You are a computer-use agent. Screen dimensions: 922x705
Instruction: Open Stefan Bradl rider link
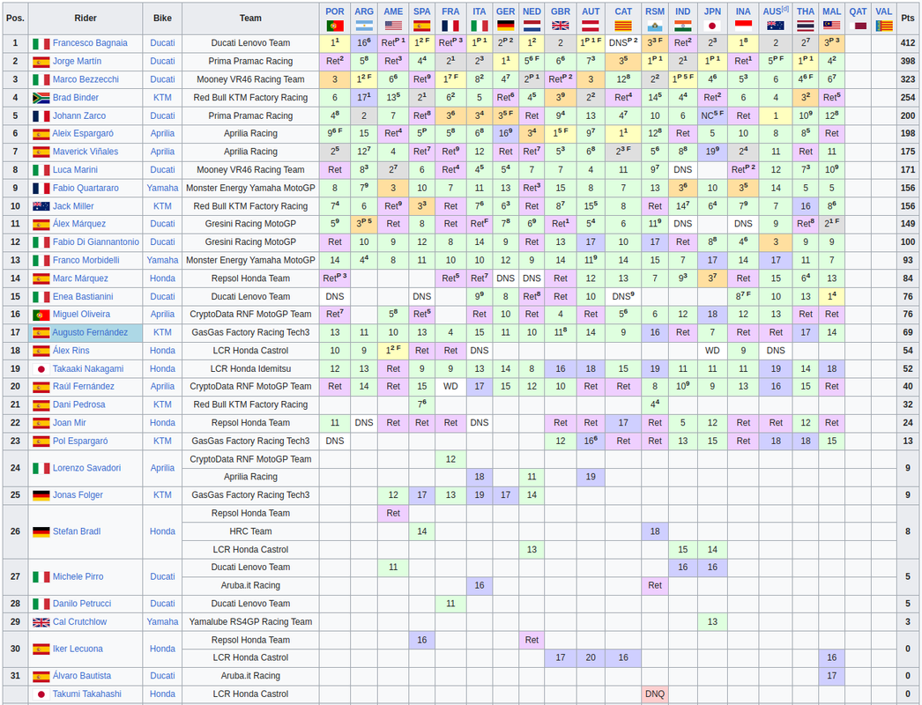[x=77, y=531]
